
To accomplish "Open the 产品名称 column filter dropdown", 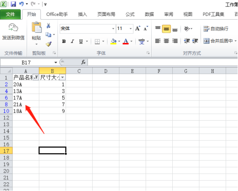I will 36,77.
